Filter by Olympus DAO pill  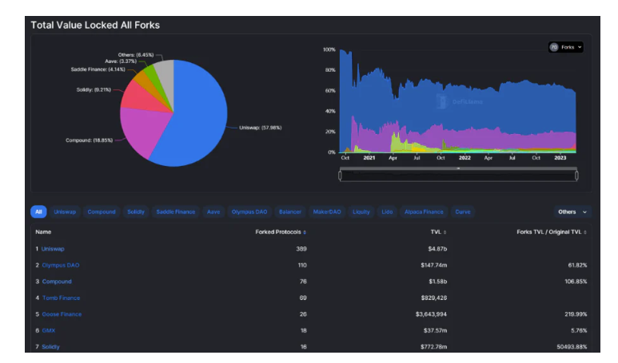[x=249, y=211]
